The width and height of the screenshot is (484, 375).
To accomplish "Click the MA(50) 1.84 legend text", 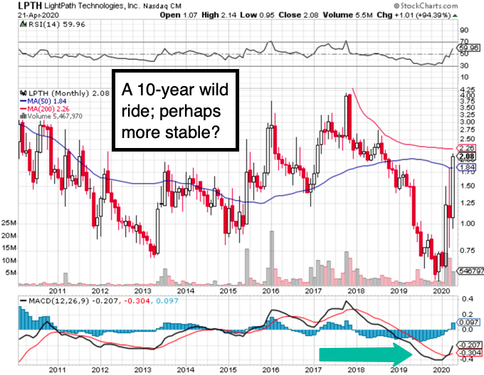I will pyautogui.click(x=47, y=101).
